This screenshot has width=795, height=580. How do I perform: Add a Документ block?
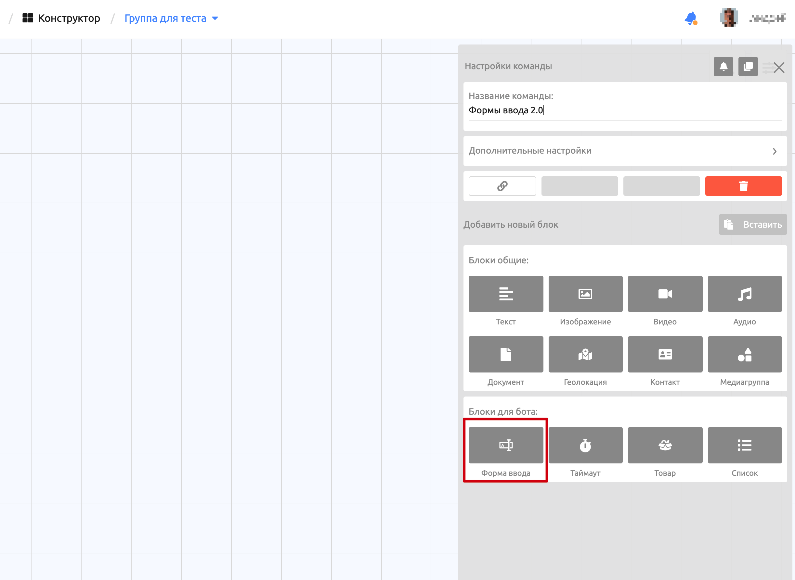point(505,354)
